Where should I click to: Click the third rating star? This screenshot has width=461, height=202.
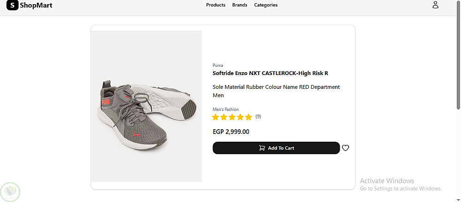[x=232, y=117]
